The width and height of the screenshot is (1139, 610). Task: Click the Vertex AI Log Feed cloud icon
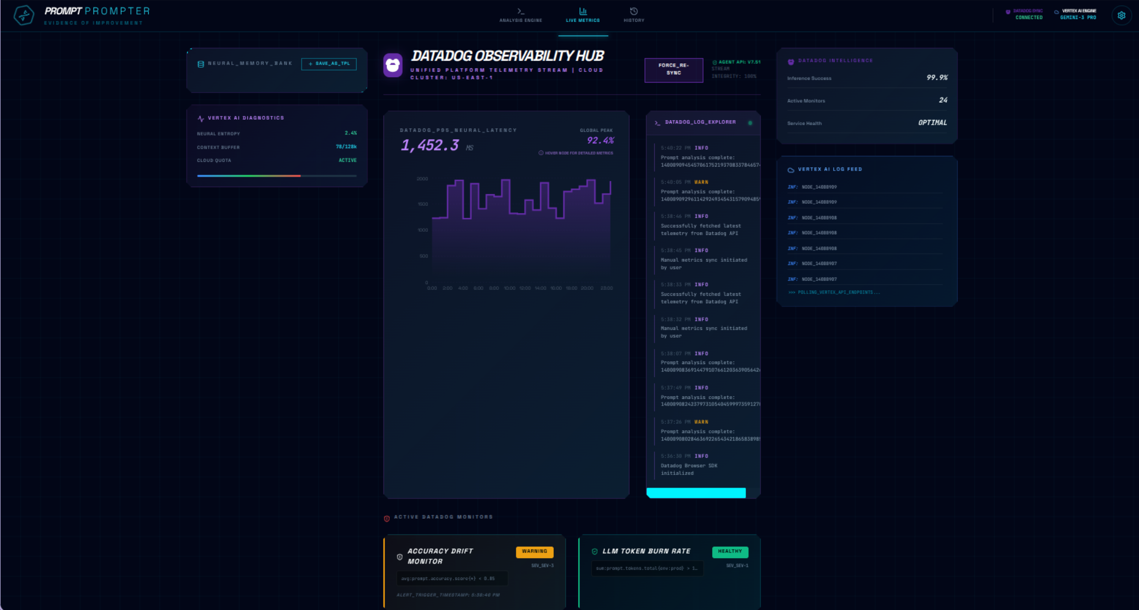791,170
